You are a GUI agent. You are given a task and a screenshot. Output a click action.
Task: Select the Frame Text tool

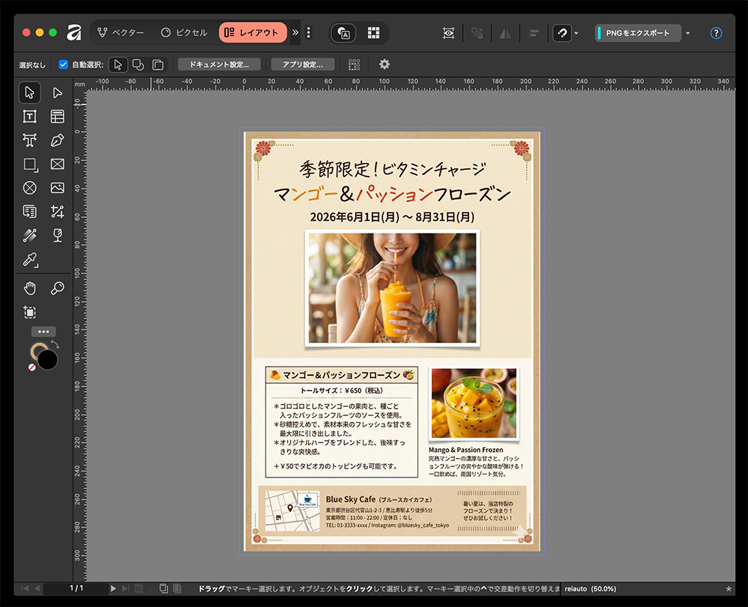point(29,116)
